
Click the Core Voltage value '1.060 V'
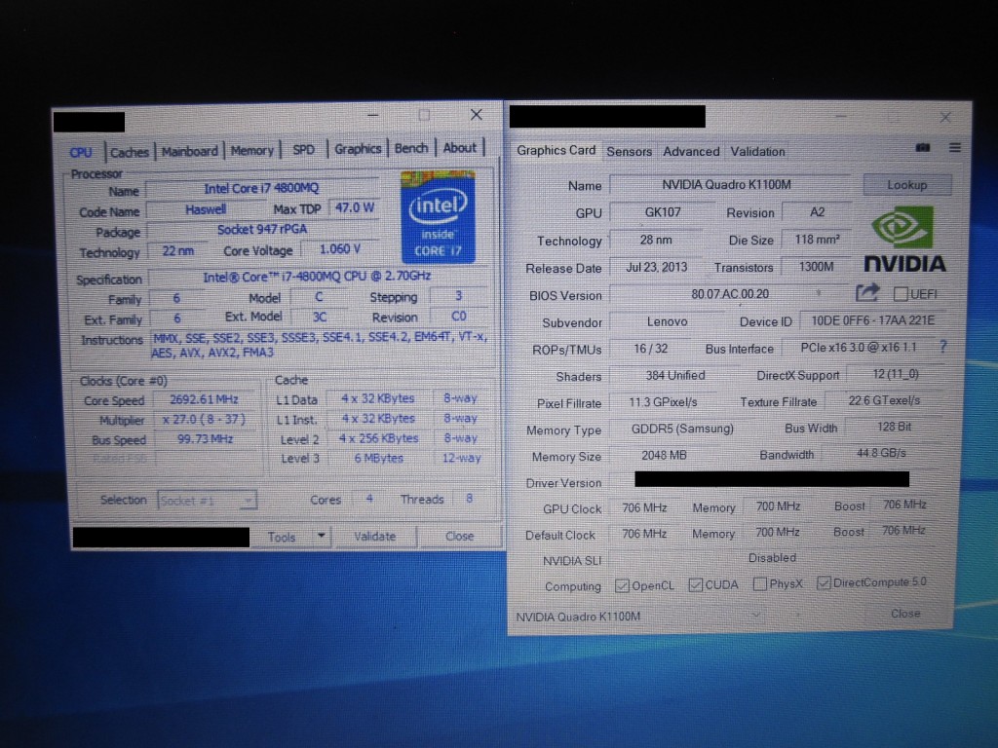click(339, 249)
